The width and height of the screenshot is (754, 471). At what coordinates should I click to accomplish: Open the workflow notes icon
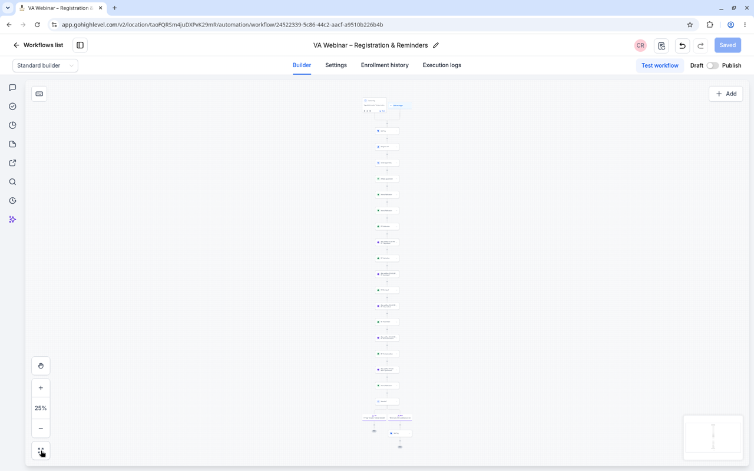[x=662, y=45]
